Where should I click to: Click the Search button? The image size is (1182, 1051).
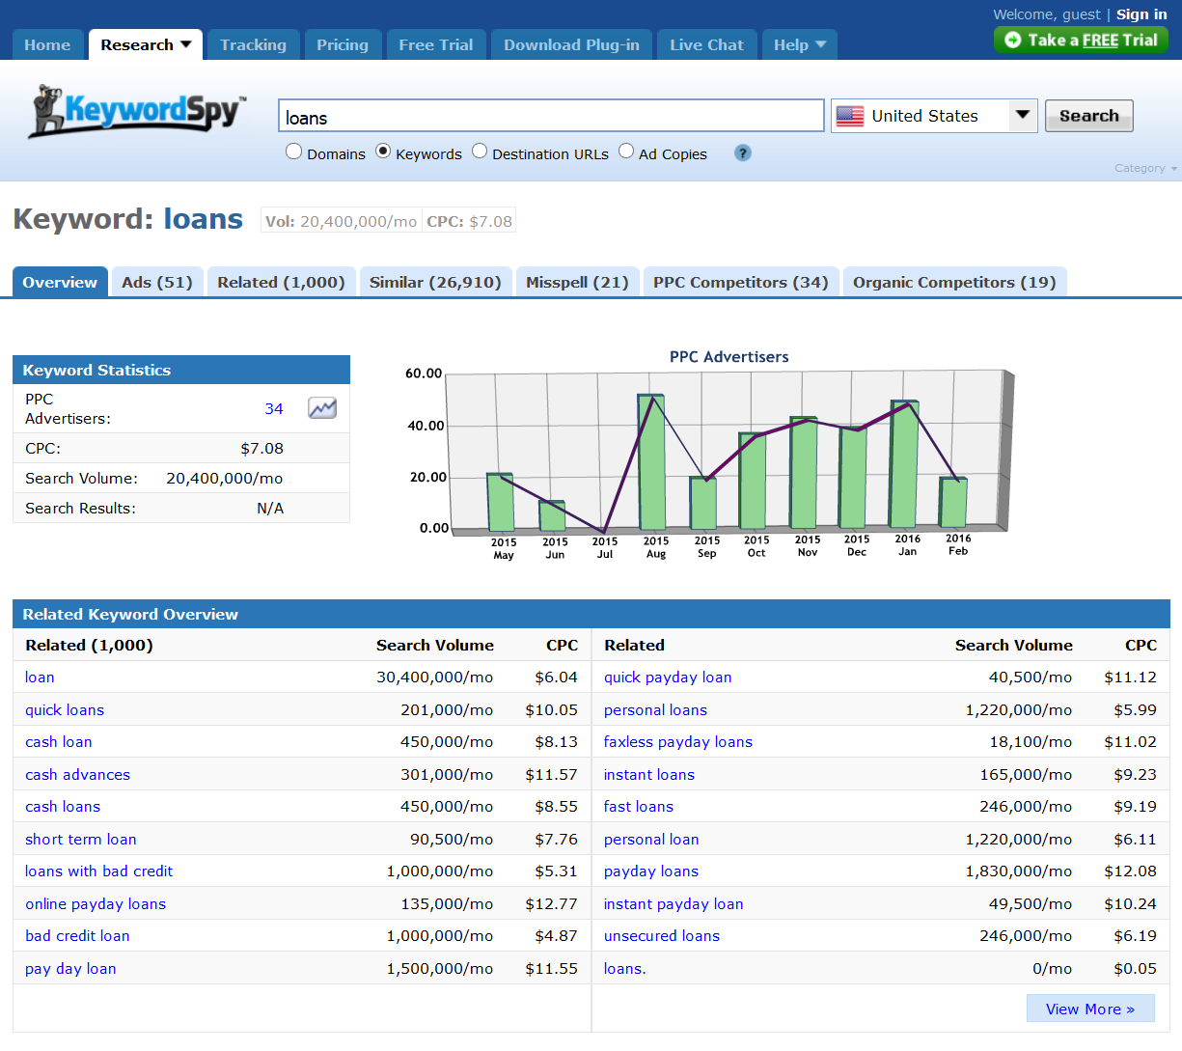[x=1088, y=116]
